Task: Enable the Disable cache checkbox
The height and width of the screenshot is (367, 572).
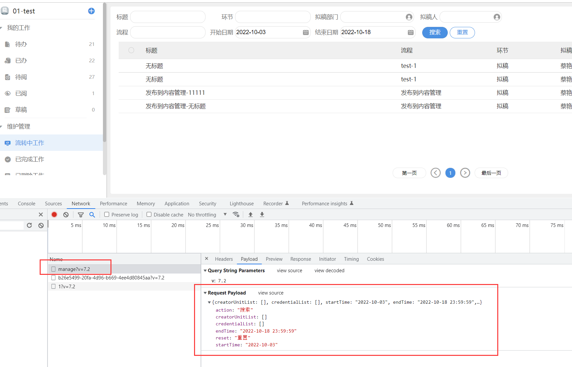Action: [149, 214]
